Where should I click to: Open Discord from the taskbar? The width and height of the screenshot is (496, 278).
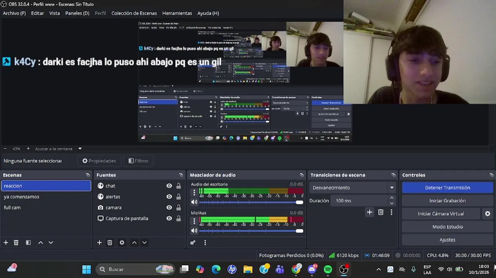click(312, 269)
